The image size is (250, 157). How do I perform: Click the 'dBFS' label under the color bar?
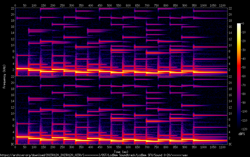241,134
